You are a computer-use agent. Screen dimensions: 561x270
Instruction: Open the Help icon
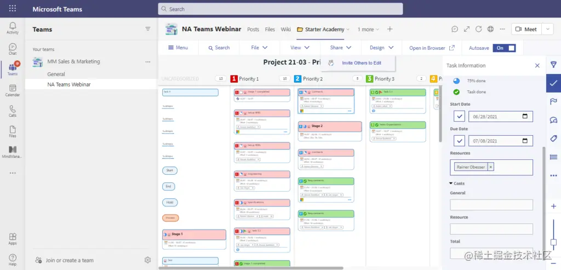click(x=13, y=260)
